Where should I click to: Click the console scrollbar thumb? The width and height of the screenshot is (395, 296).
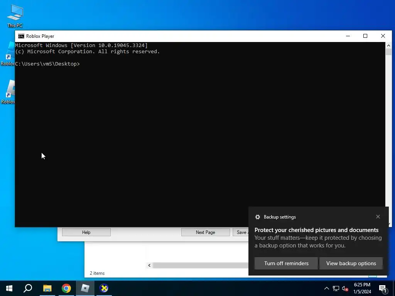pos(388,52)
